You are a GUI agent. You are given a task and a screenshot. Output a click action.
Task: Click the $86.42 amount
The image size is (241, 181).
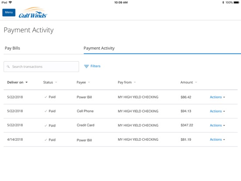(x=186, y=97)
